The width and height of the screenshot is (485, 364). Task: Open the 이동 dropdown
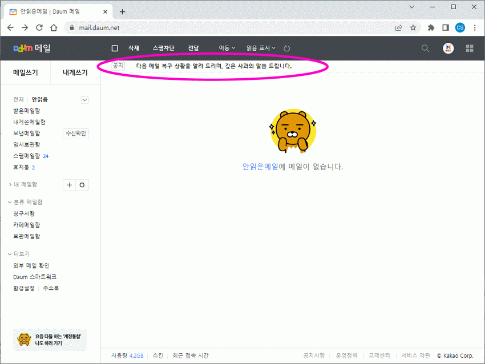pos(227,48)
